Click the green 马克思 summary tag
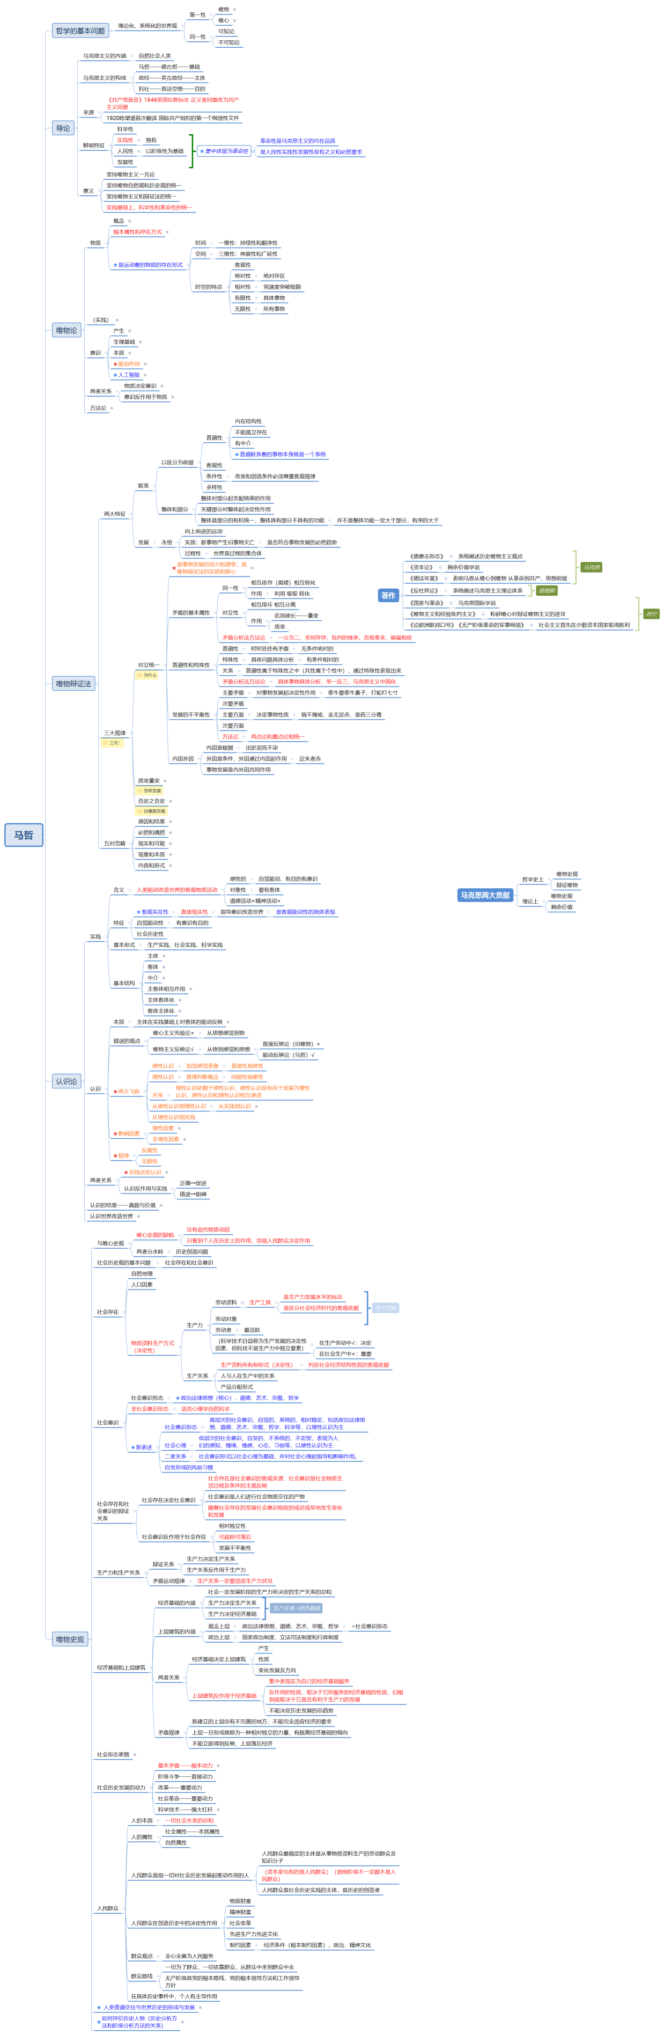 (591, 567)
